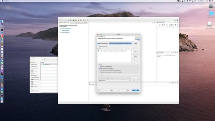Select helloworld folder row in Finder
215x121 pixels.
pos(49,64)
